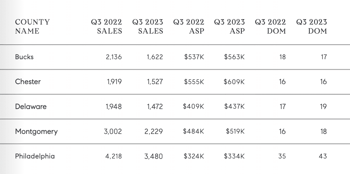Select the Q3 2023 DOM header

tap(311, 26)
